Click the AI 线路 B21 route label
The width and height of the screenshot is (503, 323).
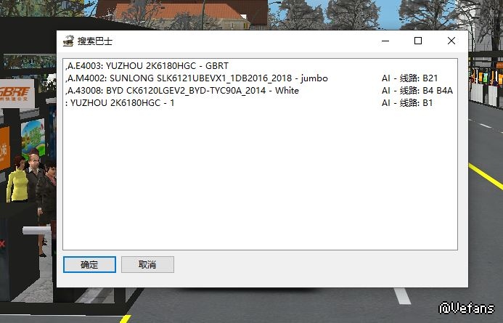click(x=409, y=78)
